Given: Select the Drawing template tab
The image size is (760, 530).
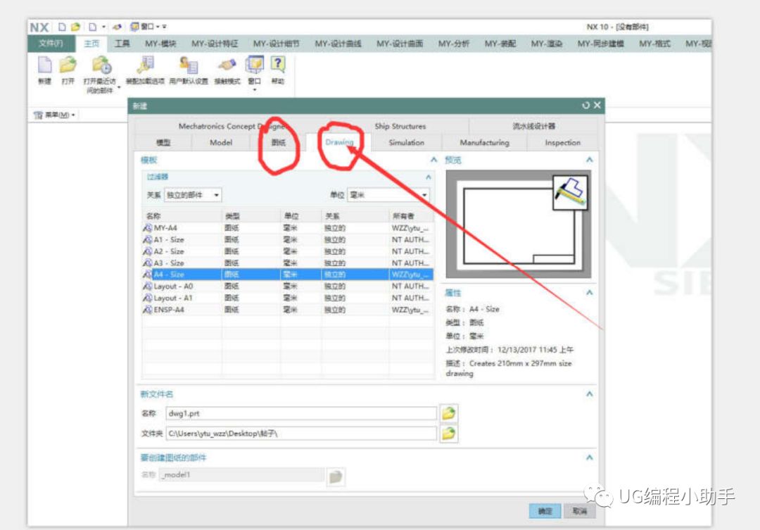Looking at the screenshot, I should click(338, 143).
